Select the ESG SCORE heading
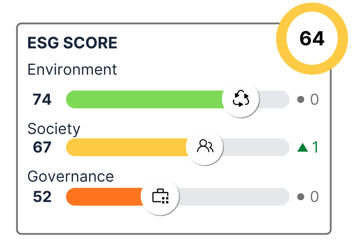This screenshot has width=363, height=240. (x=72, y=43)
